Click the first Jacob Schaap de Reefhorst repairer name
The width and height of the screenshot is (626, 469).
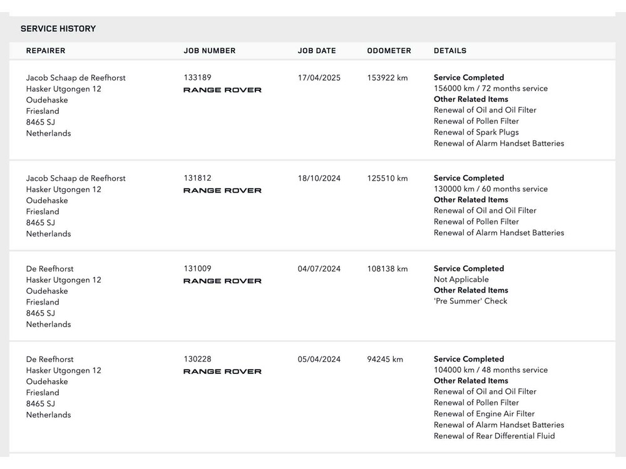click(x=76, y=78)
